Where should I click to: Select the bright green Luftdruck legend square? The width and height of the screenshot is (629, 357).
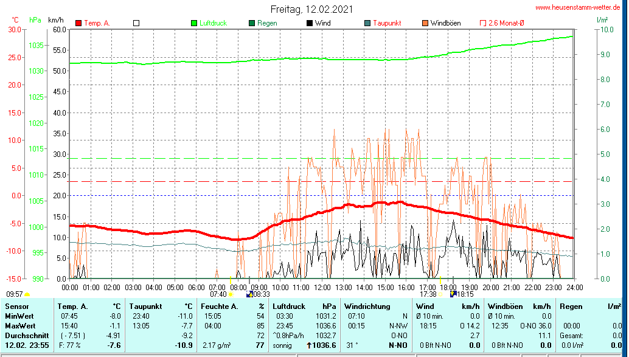pos(194,23)
